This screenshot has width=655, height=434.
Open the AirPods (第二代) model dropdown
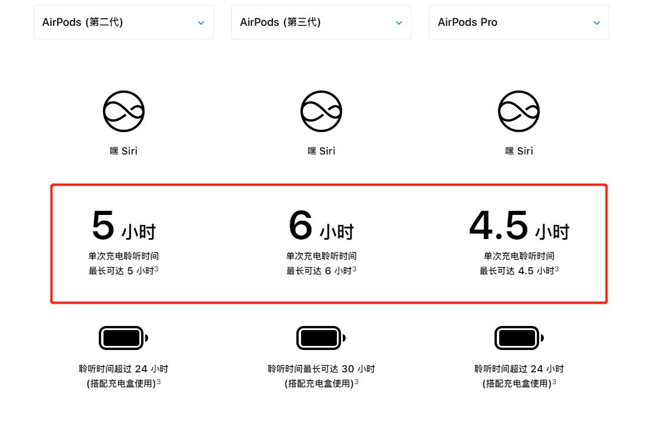(x=123, y=22)
